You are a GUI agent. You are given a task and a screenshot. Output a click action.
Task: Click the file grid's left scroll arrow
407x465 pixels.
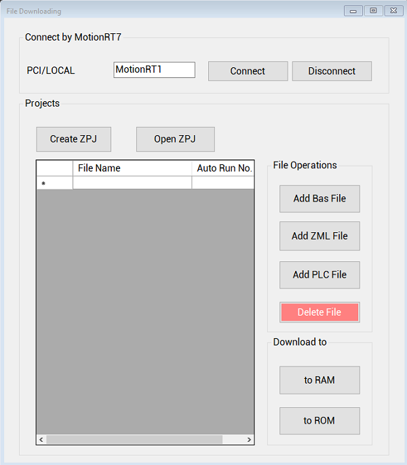coord(41,440)
